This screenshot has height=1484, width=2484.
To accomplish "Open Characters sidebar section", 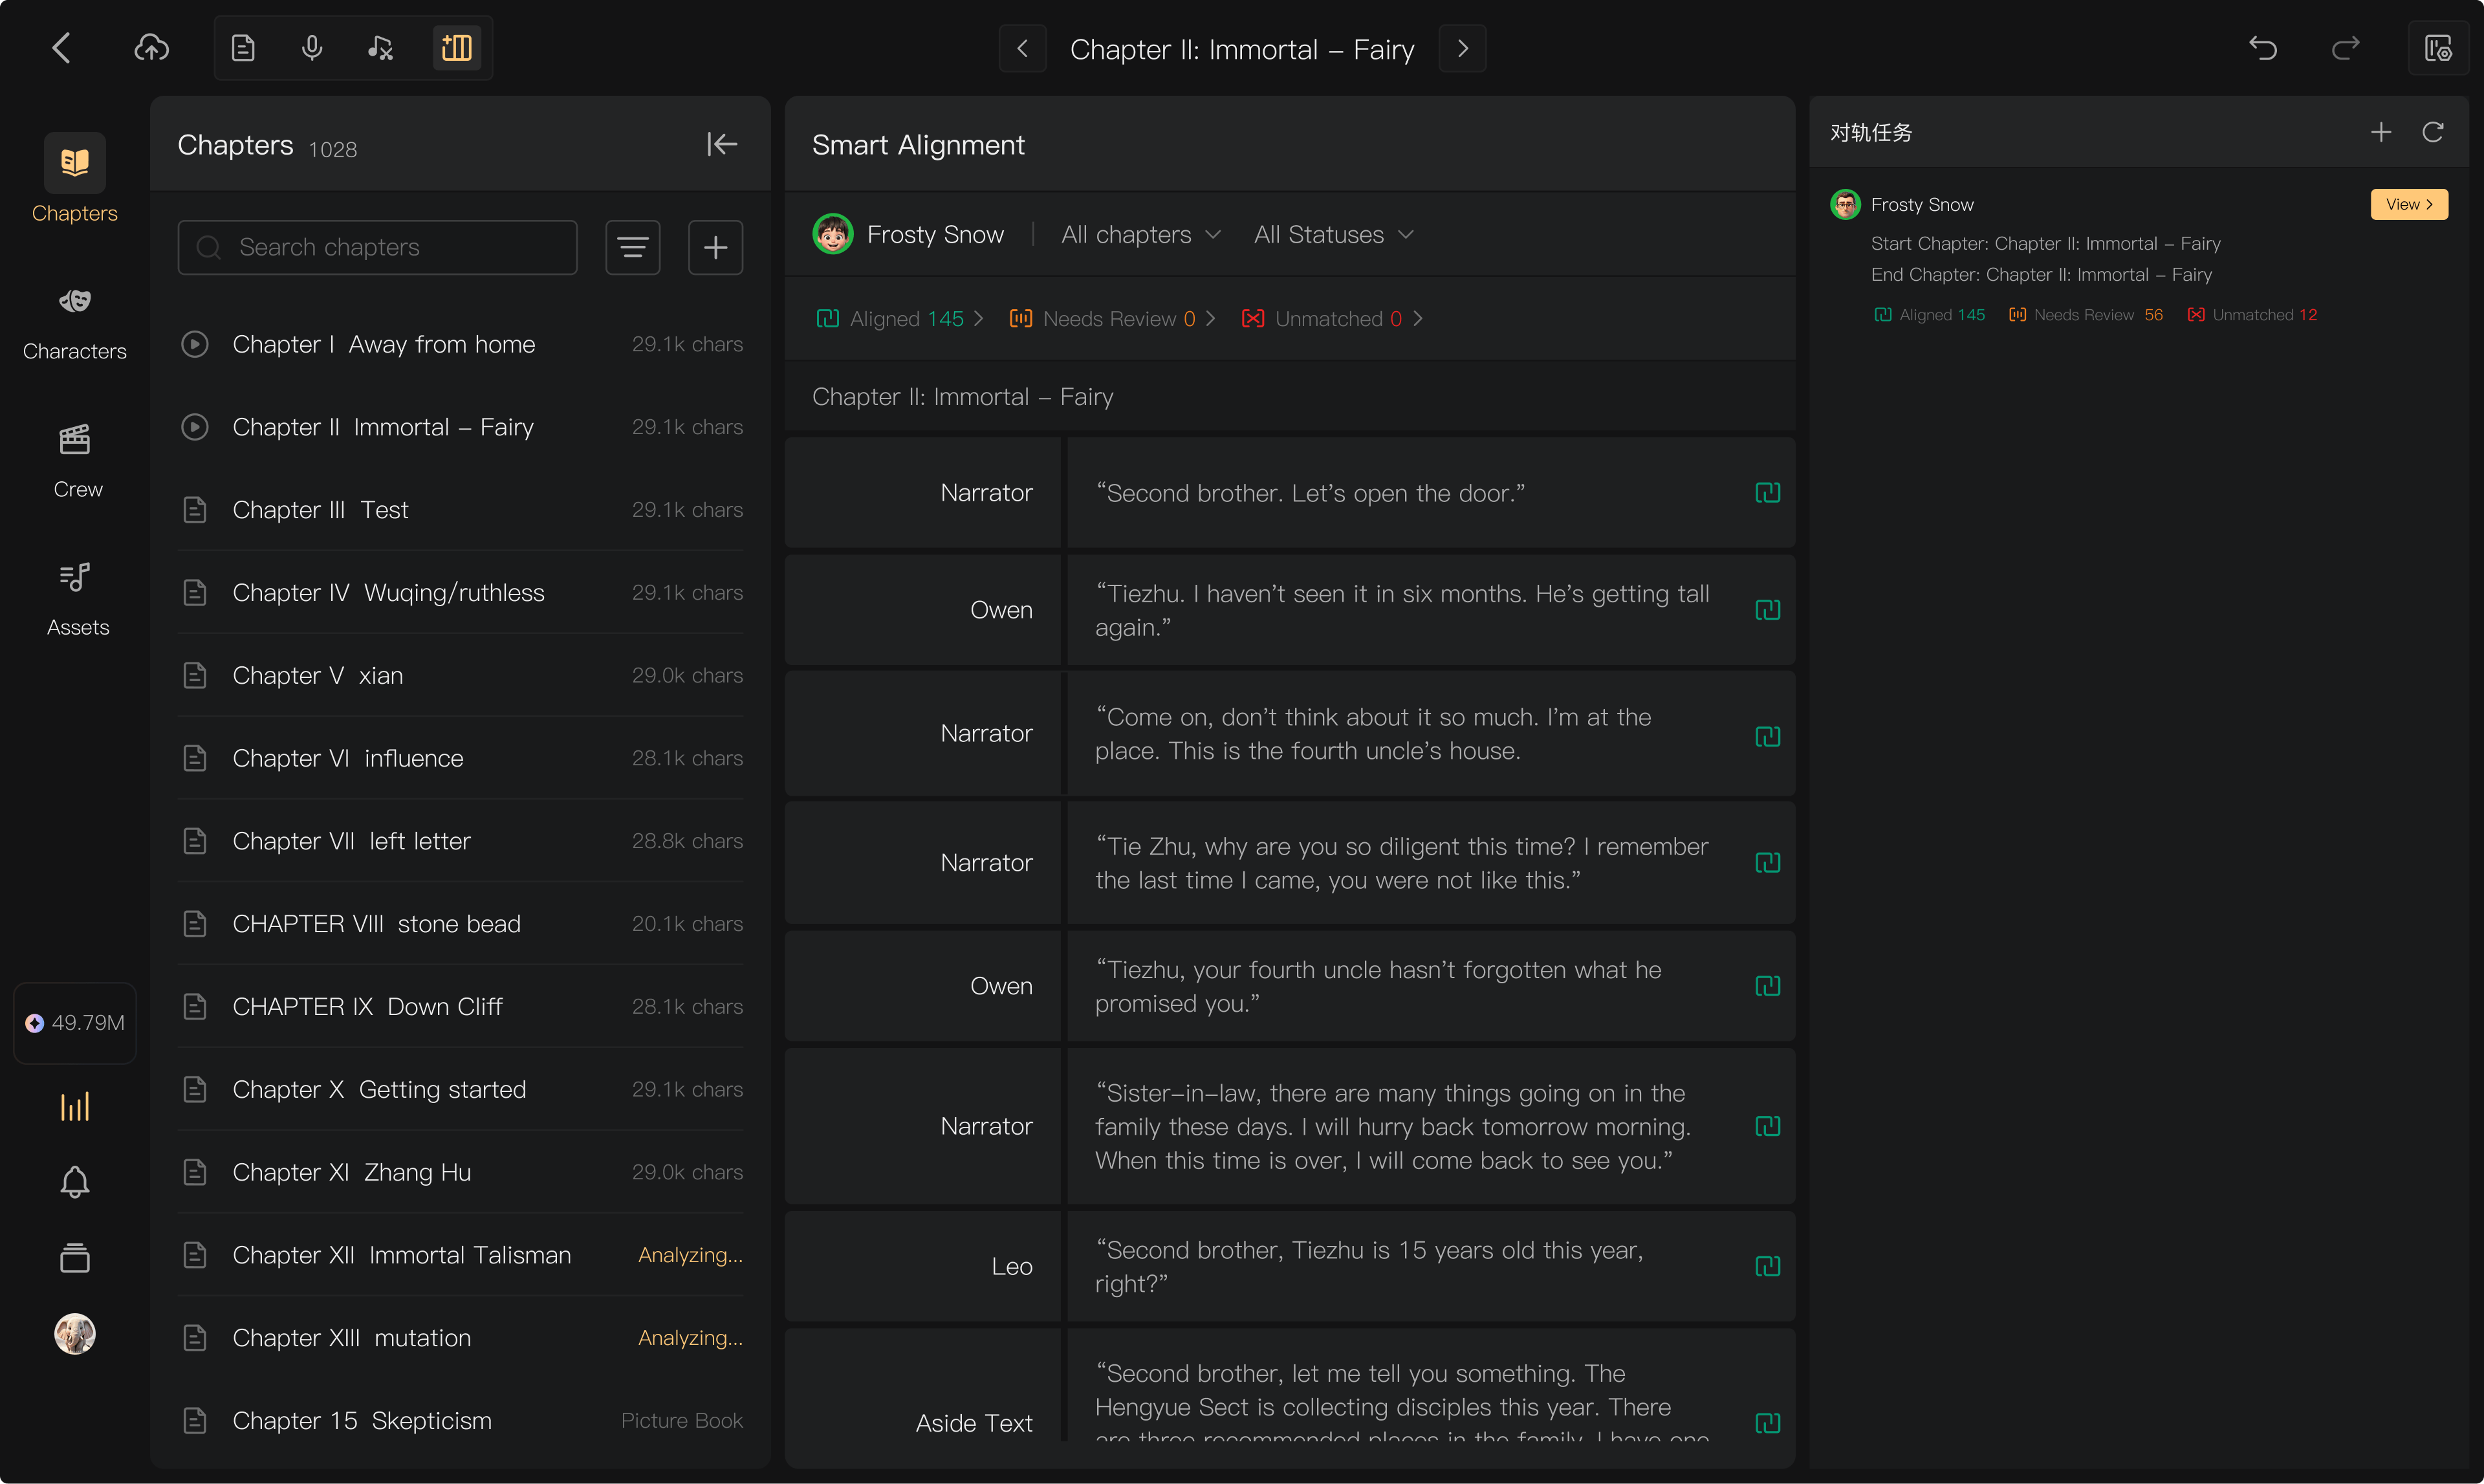I will click(75, 323).
